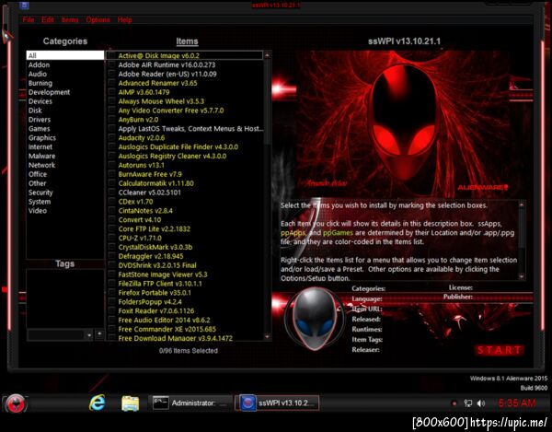Viewport: 552px width, 432px height.
Task: Click the items list scrollbar thumb
Action: click(267, 100)
